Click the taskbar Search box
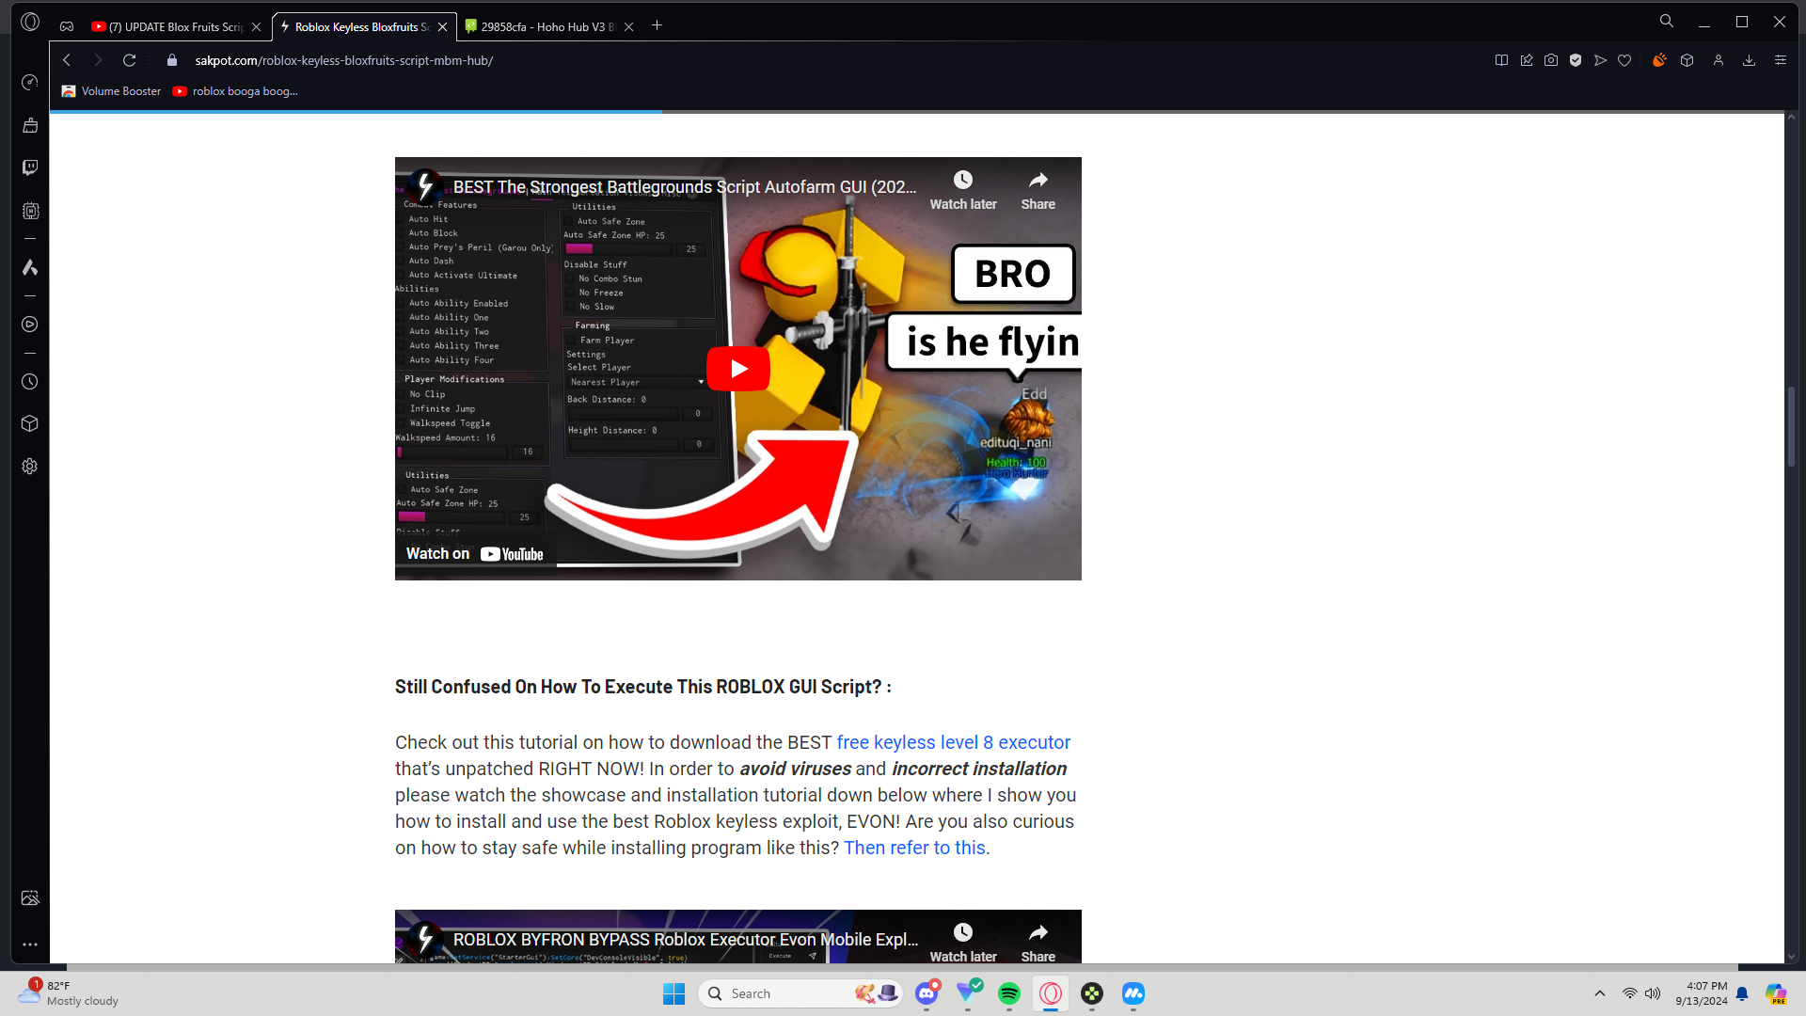The width and height of the screenshot is (1806, 1016). (800, 993)
